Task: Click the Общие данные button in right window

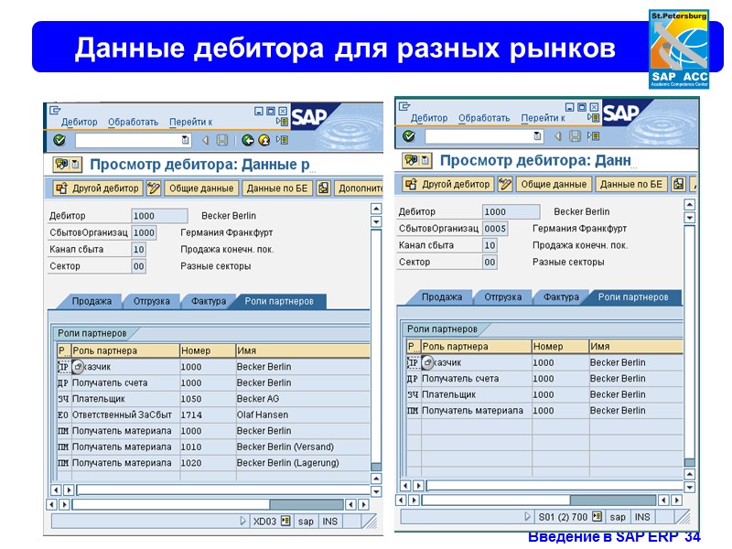Action: [x=554, y=184]
